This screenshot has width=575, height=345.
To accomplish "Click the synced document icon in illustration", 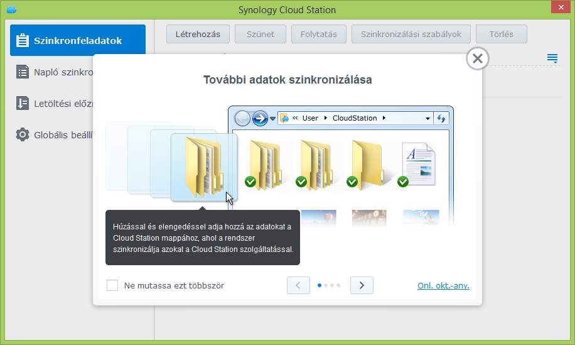I will (x=418, y=164).
